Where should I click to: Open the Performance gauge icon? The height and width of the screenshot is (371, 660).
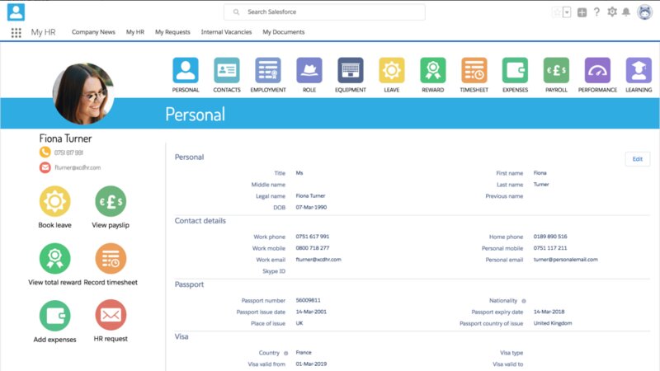597,70
